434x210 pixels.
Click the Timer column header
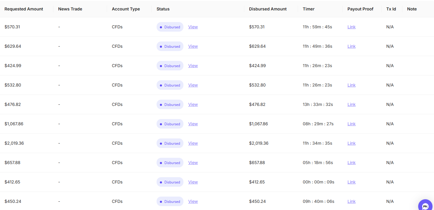tap(308, 9)
